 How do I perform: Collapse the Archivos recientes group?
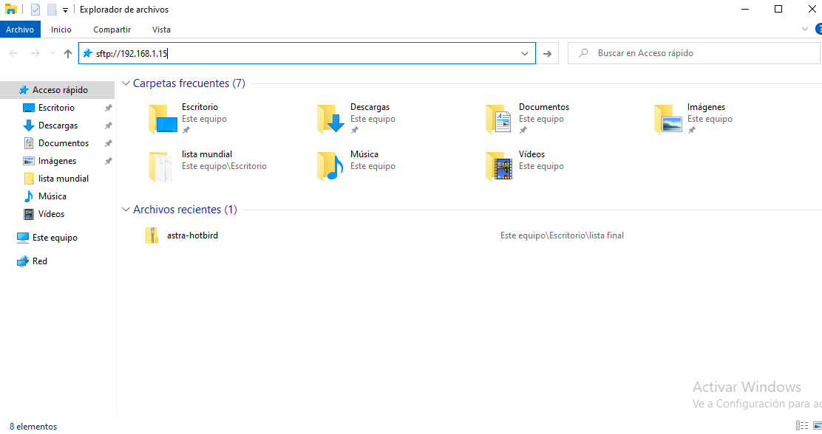(126, 210)
